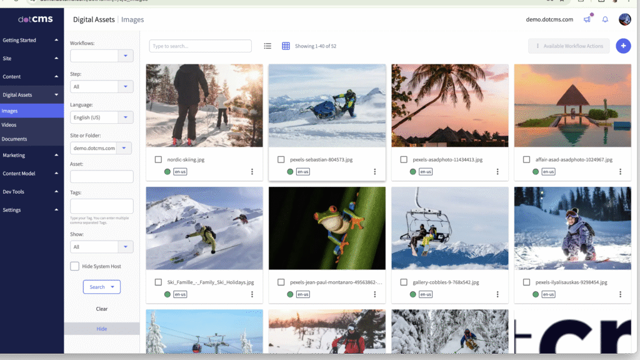The image size is (640, 360).
Task: Open the tree frog image thumbnail
Action: pyautogui.click(x=327, y=228)
